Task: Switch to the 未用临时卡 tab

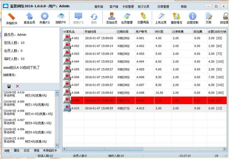Action: click(50, 150)
